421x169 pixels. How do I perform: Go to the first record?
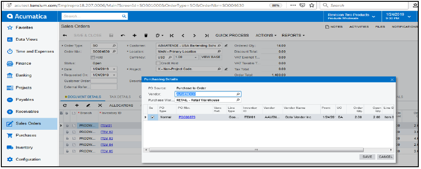point(172,35)
